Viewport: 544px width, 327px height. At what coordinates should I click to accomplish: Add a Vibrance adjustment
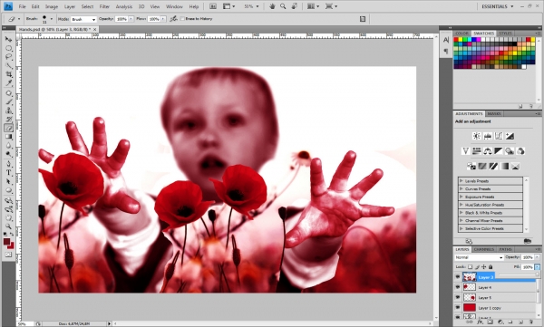[x=466, y=151]
